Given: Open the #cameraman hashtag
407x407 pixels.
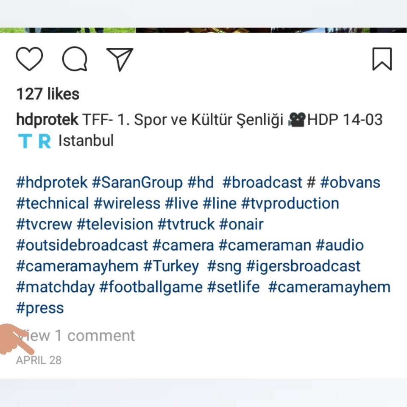Looking at the screenshot, I should (x=265, y=245).
